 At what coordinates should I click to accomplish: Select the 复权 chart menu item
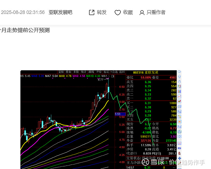tap(61, 72)
